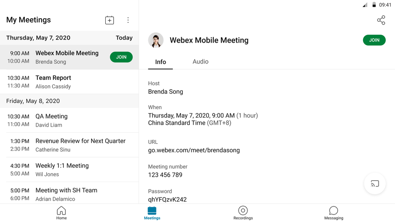Go to Home in bottom navigation

(61, 213)
